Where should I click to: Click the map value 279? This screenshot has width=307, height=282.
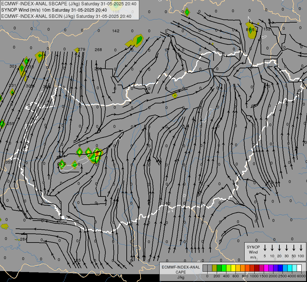coord(82,50)
